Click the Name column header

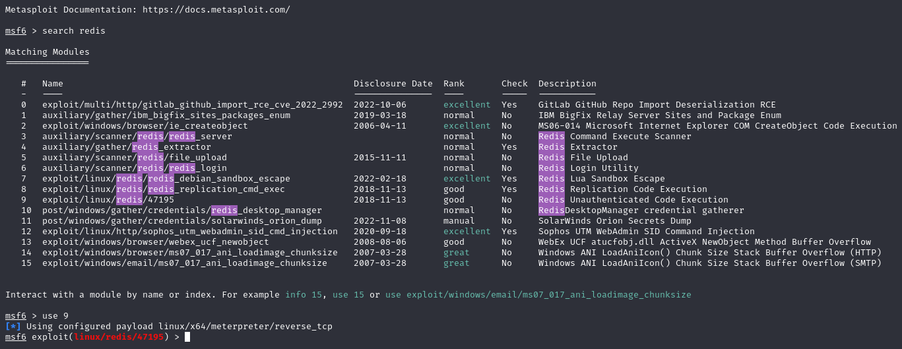pos(53,84)
